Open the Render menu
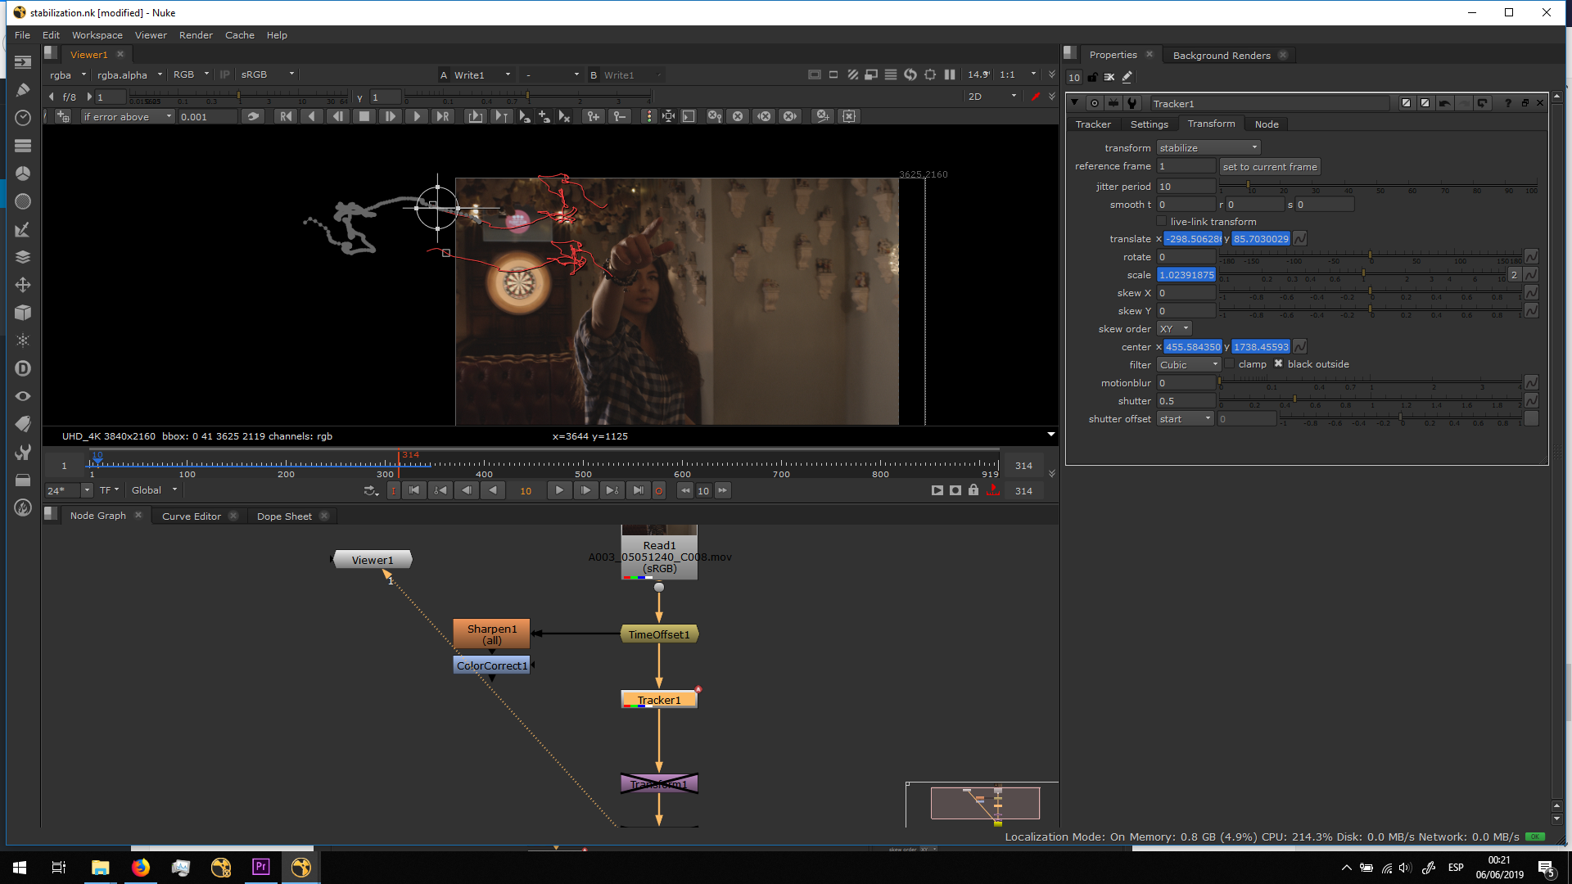 (x=196, y=35)
